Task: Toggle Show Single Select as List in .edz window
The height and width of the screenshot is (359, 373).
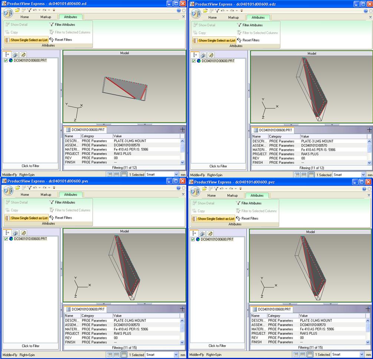Action: [x=214, y=40]
